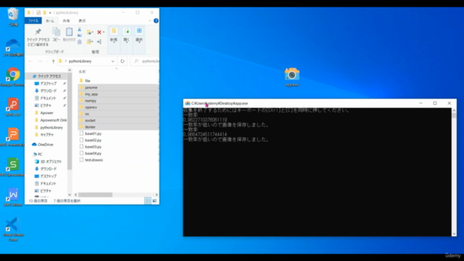464x261 pixels.
Task: Click the Rename icon in ribbon
Action: (x=99, y=42)
